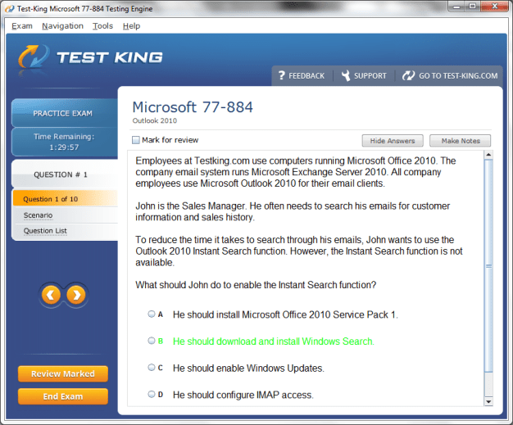Click the End Exam button

pyautogui.click(x=63, y=396)
